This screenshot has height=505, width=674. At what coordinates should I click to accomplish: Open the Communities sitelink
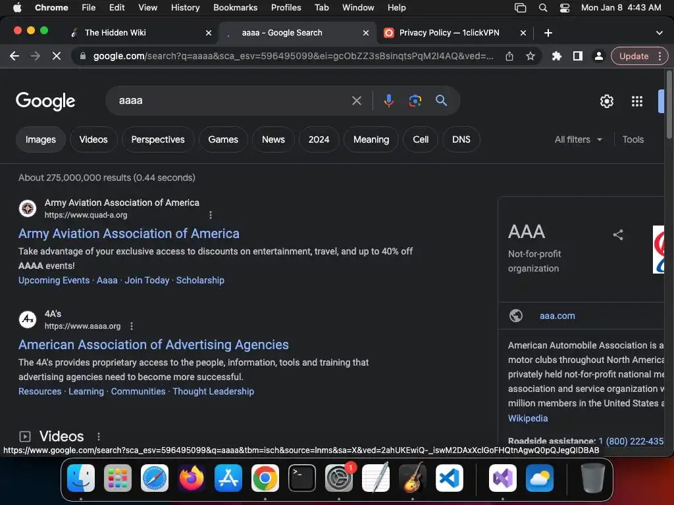click(138, 391)
